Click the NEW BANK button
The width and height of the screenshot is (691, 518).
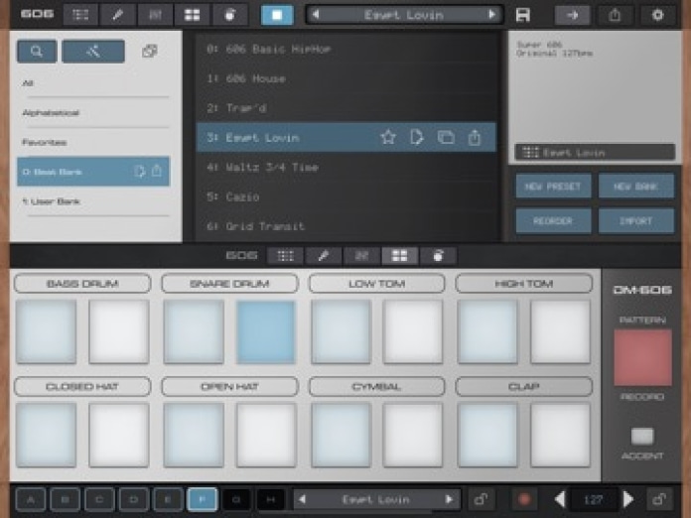[x=636, y=187]
